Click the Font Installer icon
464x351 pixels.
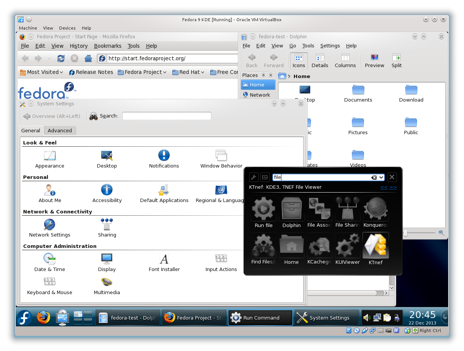point(164,263)
